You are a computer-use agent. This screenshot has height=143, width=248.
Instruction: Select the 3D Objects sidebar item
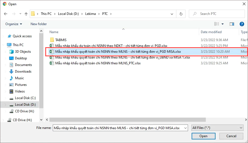(23, 52)
